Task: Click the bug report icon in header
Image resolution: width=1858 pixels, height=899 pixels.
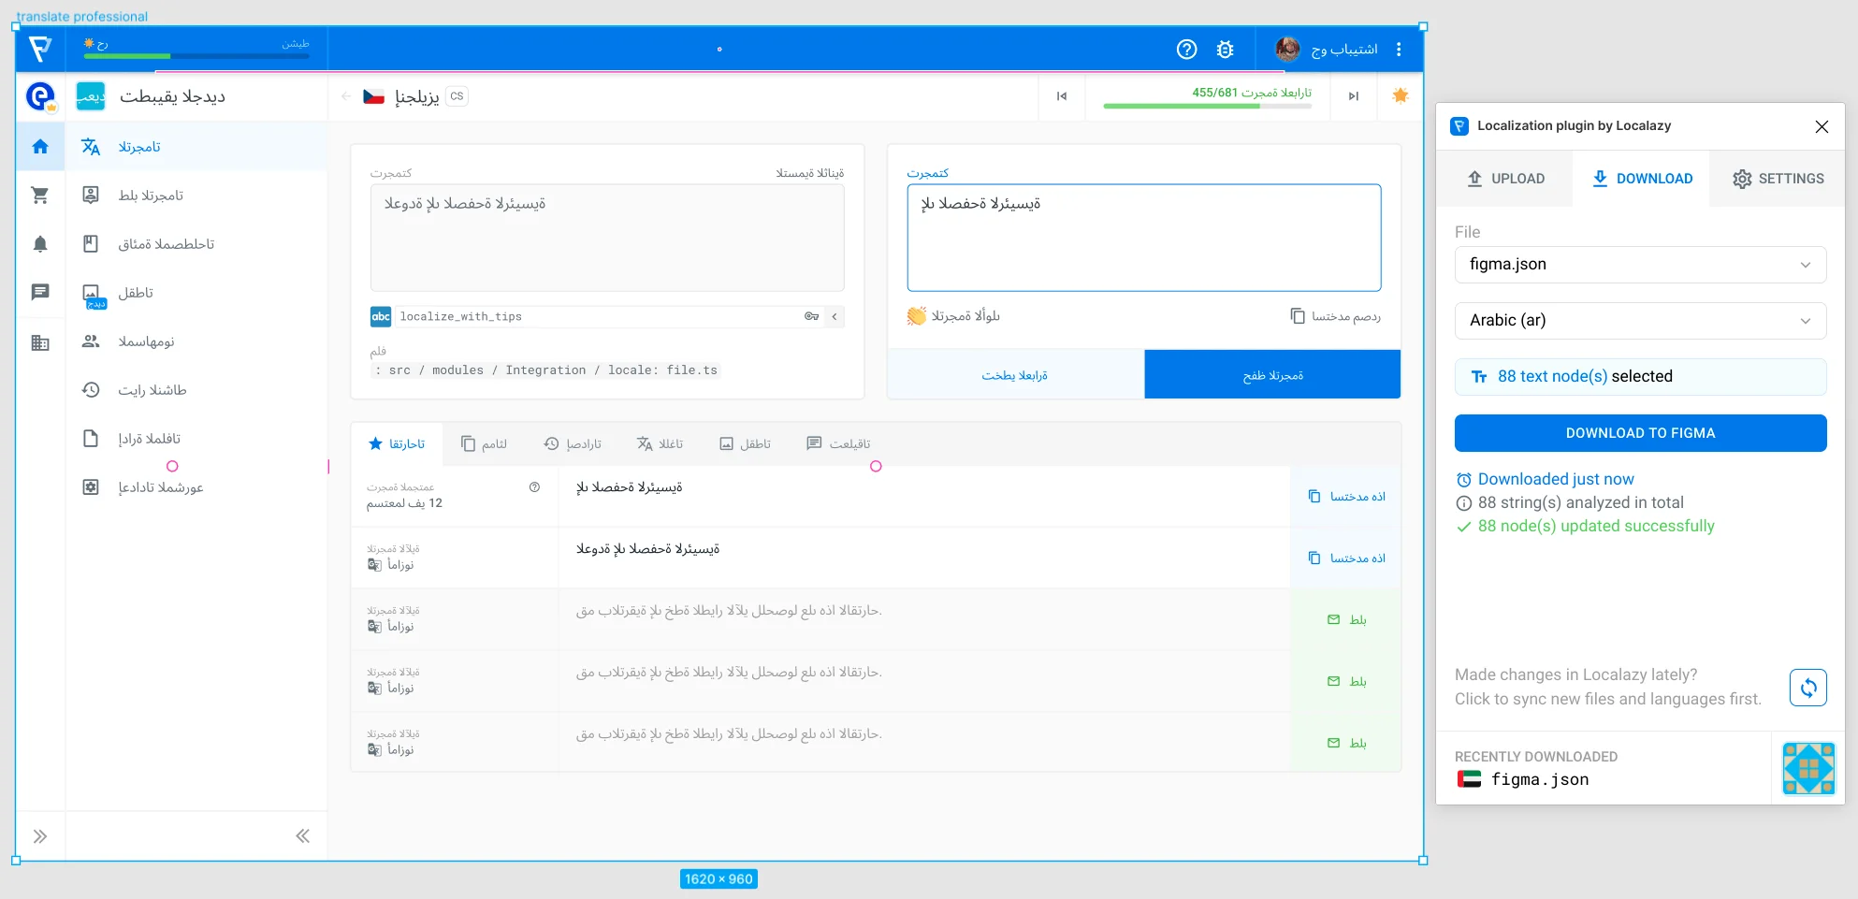Action: click(1225, 50)
